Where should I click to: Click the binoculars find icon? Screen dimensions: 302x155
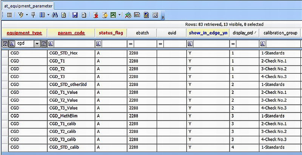pos(55,15)
